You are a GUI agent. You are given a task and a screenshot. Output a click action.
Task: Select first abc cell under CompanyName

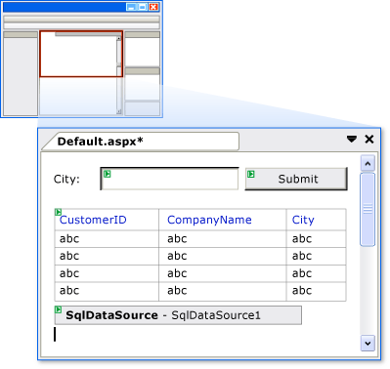[x=223, y=239]
